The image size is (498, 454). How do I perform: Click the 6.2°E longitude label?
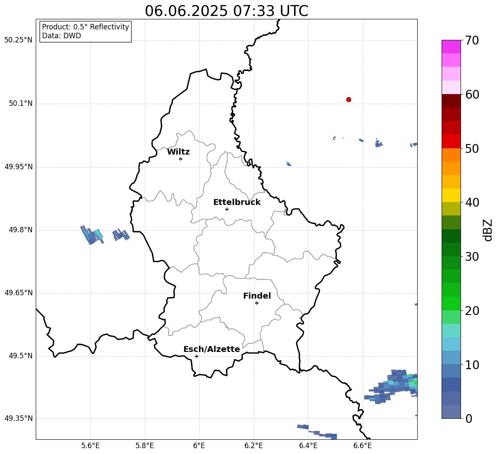pos(254,446)
